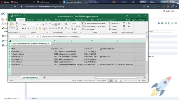Reload the browser page
Image resolution: width=179 pixels, height=100 pixels.
11,7
